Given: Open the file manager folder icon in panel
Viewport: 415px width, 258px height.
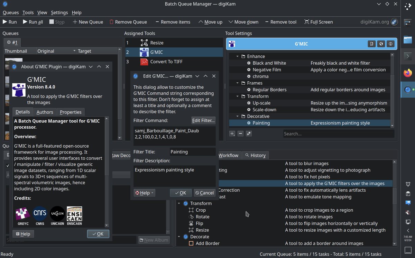Looking at the screenshot, I should pos(408,39).
